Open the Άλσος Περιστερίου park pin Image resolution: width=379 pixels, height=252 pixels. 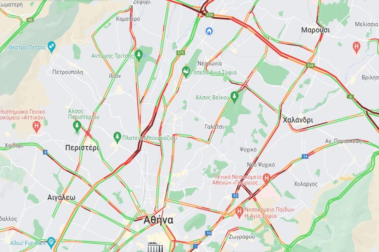[77, 126]
